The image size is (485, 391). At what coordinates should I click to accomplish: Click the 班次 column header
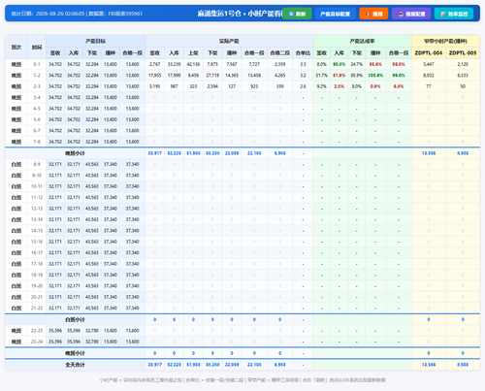click(x=16, y=47)
